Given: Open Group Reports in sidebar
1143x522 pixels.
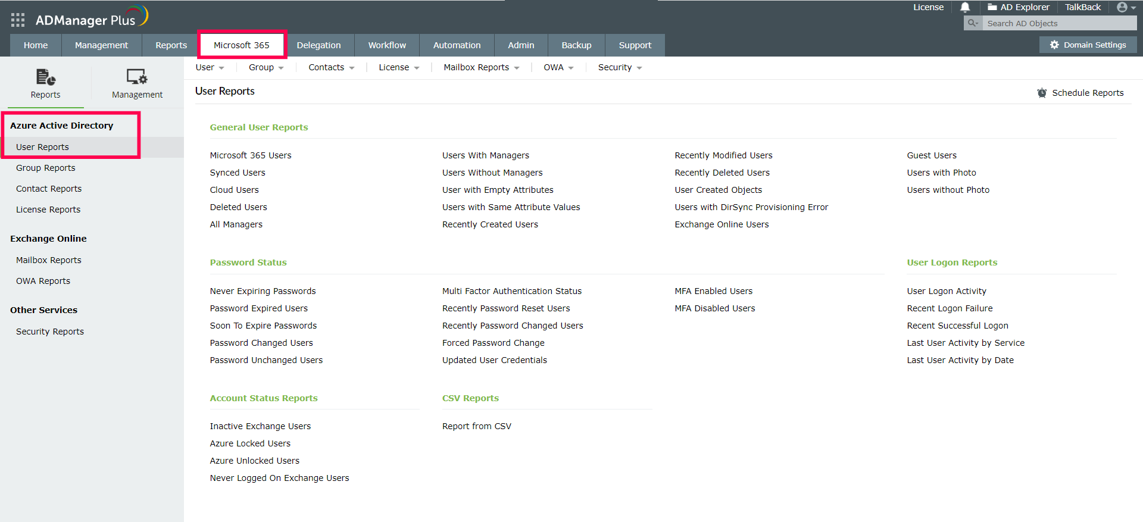Looking at the screenshot, I should pyautogui.click(x=46, y=168).
